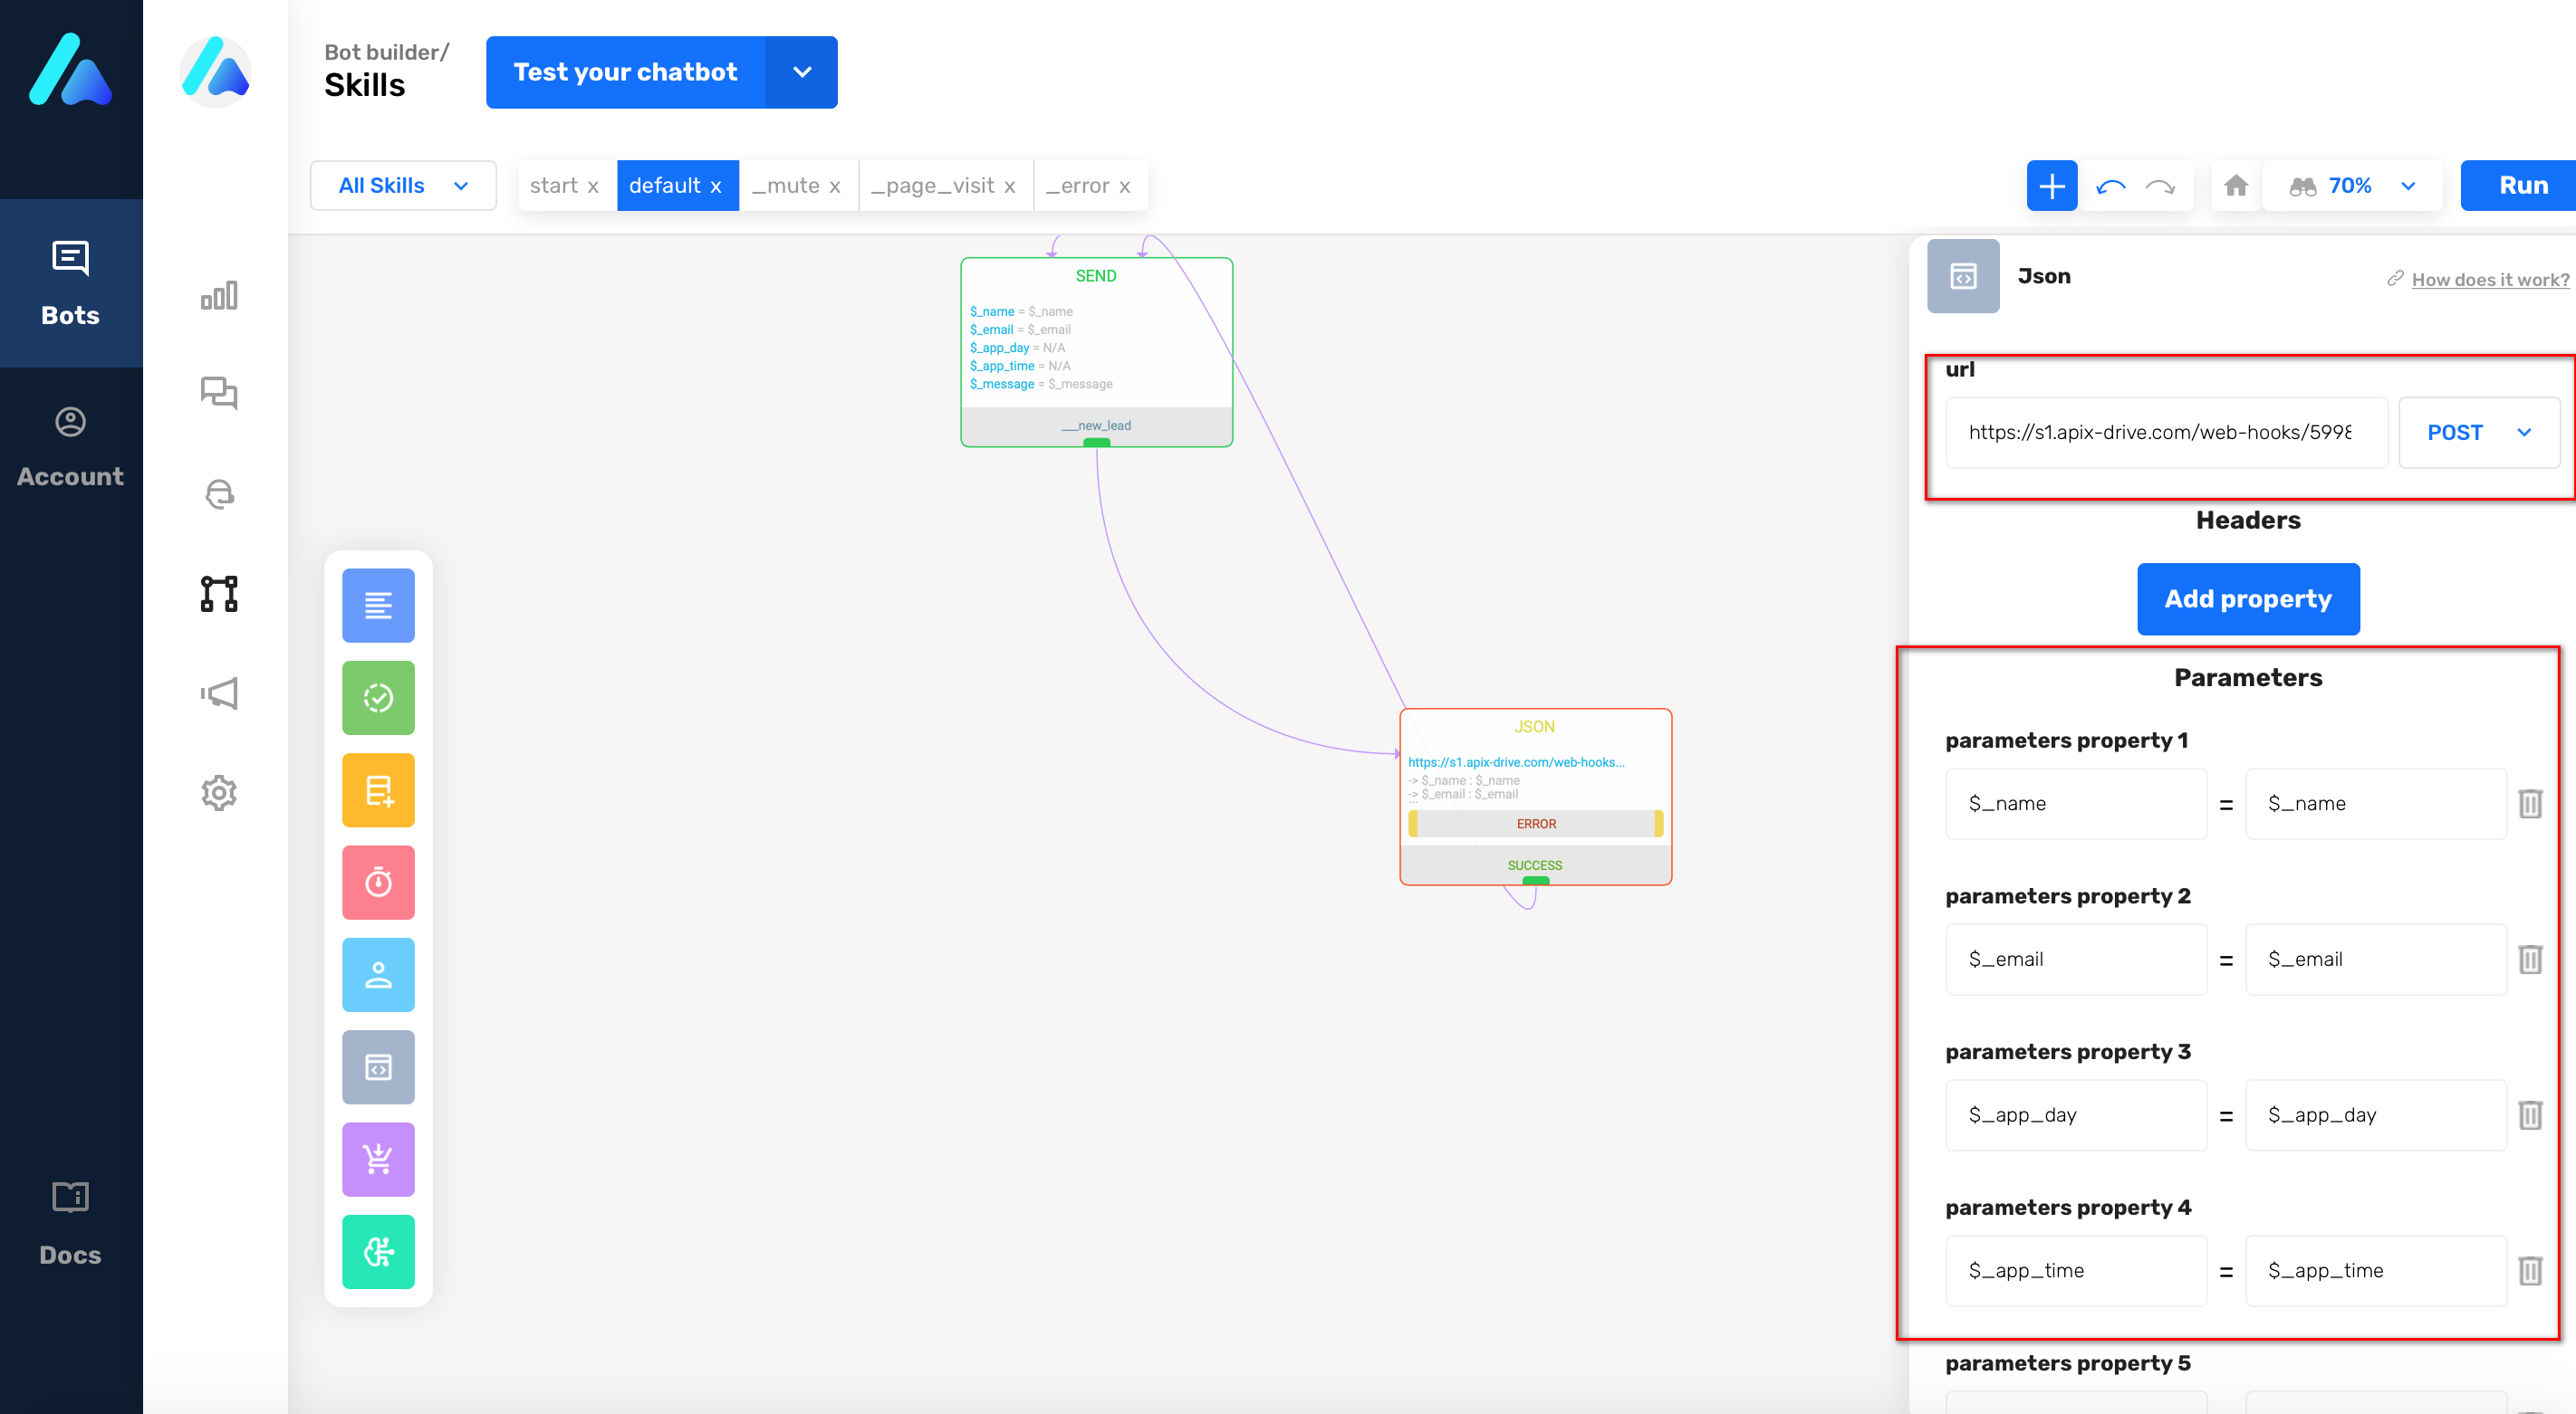Image resolution: width=2576 pixels, height=1414 pixels.
Task: Click the plus add skill button
Action: pos(2051,186)
